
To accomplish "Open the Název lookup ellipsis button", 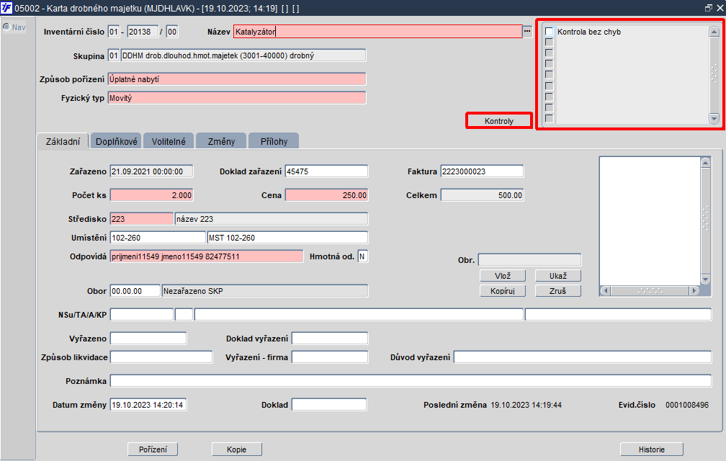I will 527,32.
